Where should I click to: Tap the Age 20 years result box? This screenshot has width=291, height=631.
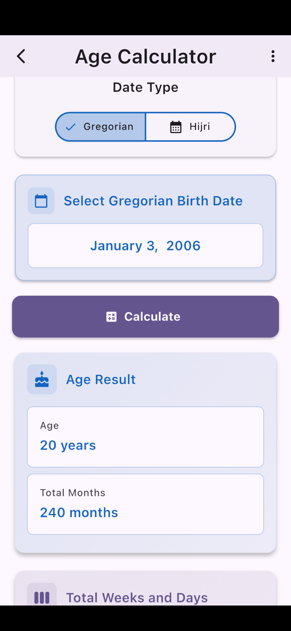(x=145, y=437)
